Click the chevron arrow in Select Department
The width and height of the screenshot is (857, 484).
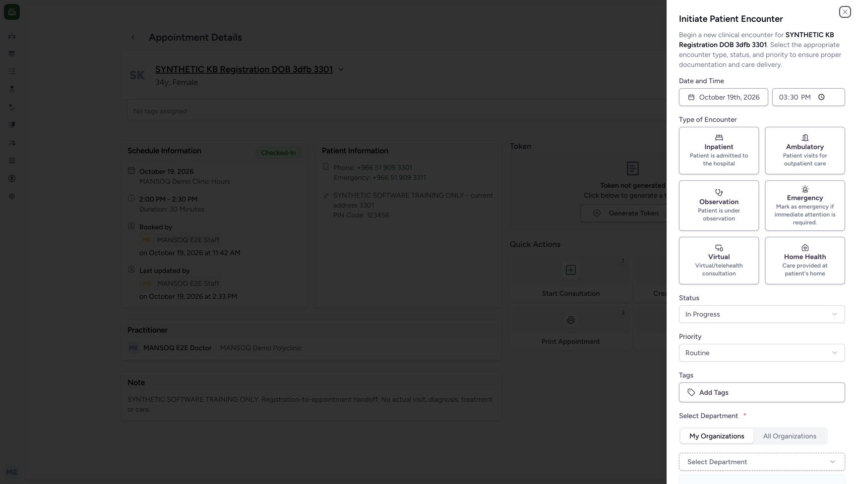click(x=832, y=462)
